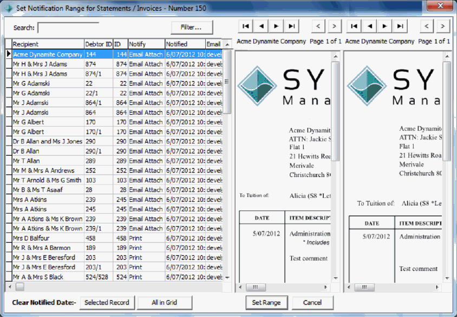Click the grid scroll down arrow

point(227,278)
